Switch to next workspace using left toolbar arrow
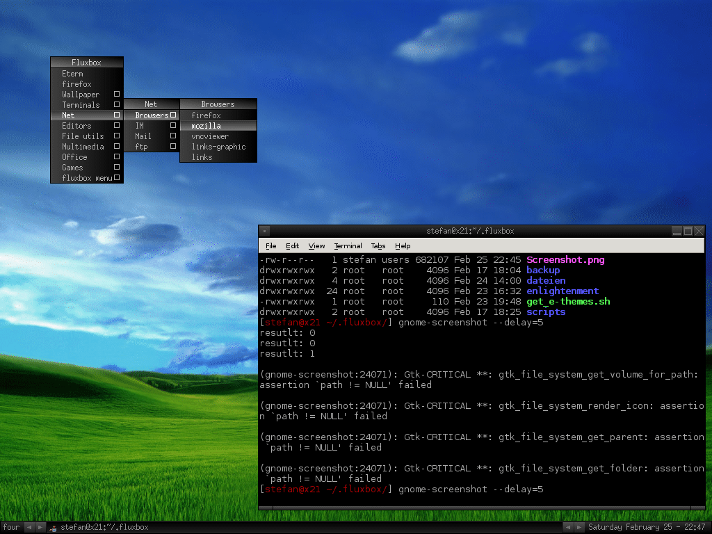 (x=40, y=527)
